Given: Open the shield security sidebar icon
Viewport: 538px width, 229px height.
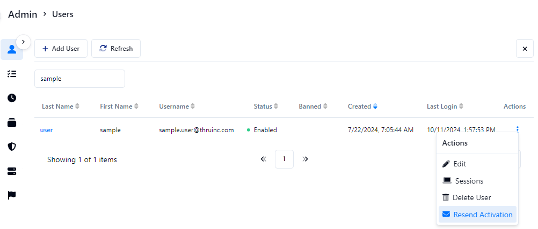Looking at the screenshot, I should 12,147.
